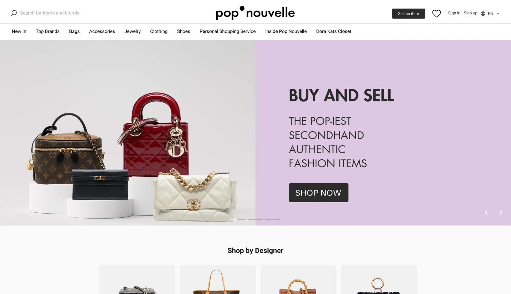Open the first designer bag thumbnail
Viewport: 511px width, 294px height.
point(137,280)
